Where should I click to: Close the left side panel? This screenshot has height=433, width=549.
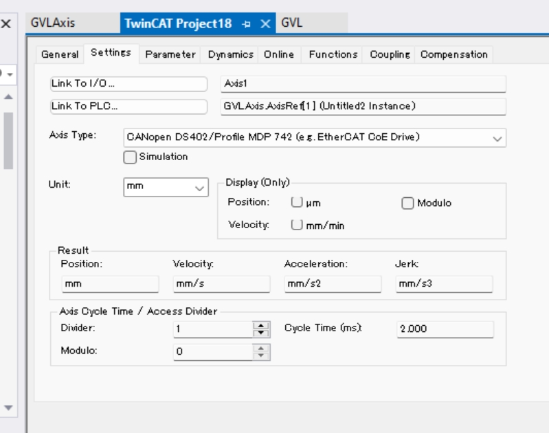[x=6, y=24]
